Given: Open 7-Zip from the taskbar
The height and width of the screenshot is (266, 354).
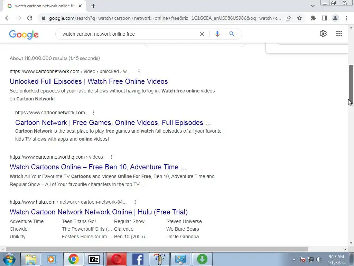Looking at the screenshot, I should tap(94, 259).
